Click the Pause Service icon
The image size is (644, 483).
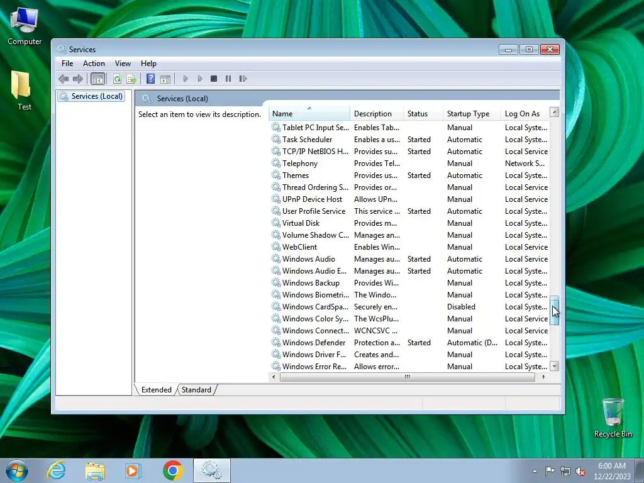pos(228,79)
